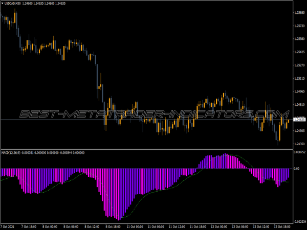Click the 1.25425 price axis label
Viewport: 307px width, 230px height.
coord(299,52)
